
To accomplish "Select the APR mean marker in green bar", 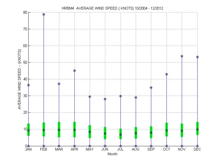I will click(x=74, y=130).
